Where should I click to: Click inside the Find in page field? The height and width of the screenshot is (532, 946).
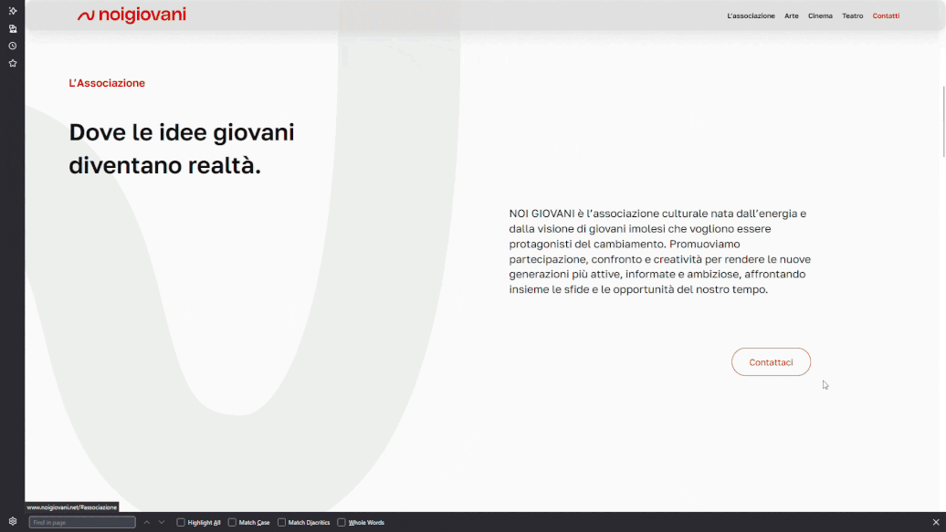pos(82,522)
